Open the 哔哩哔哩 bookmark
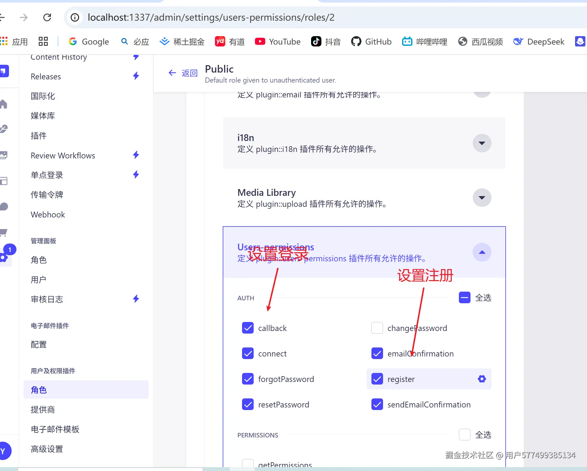The image size is (587, 471). (425, 42)
